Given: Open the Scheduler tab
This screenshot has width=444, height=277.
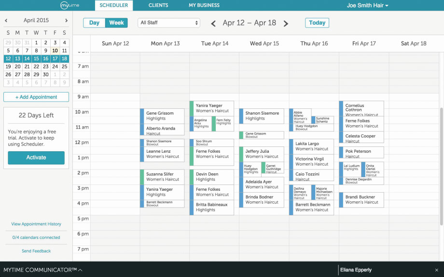Looking at the screenshot, I should 114,5.
